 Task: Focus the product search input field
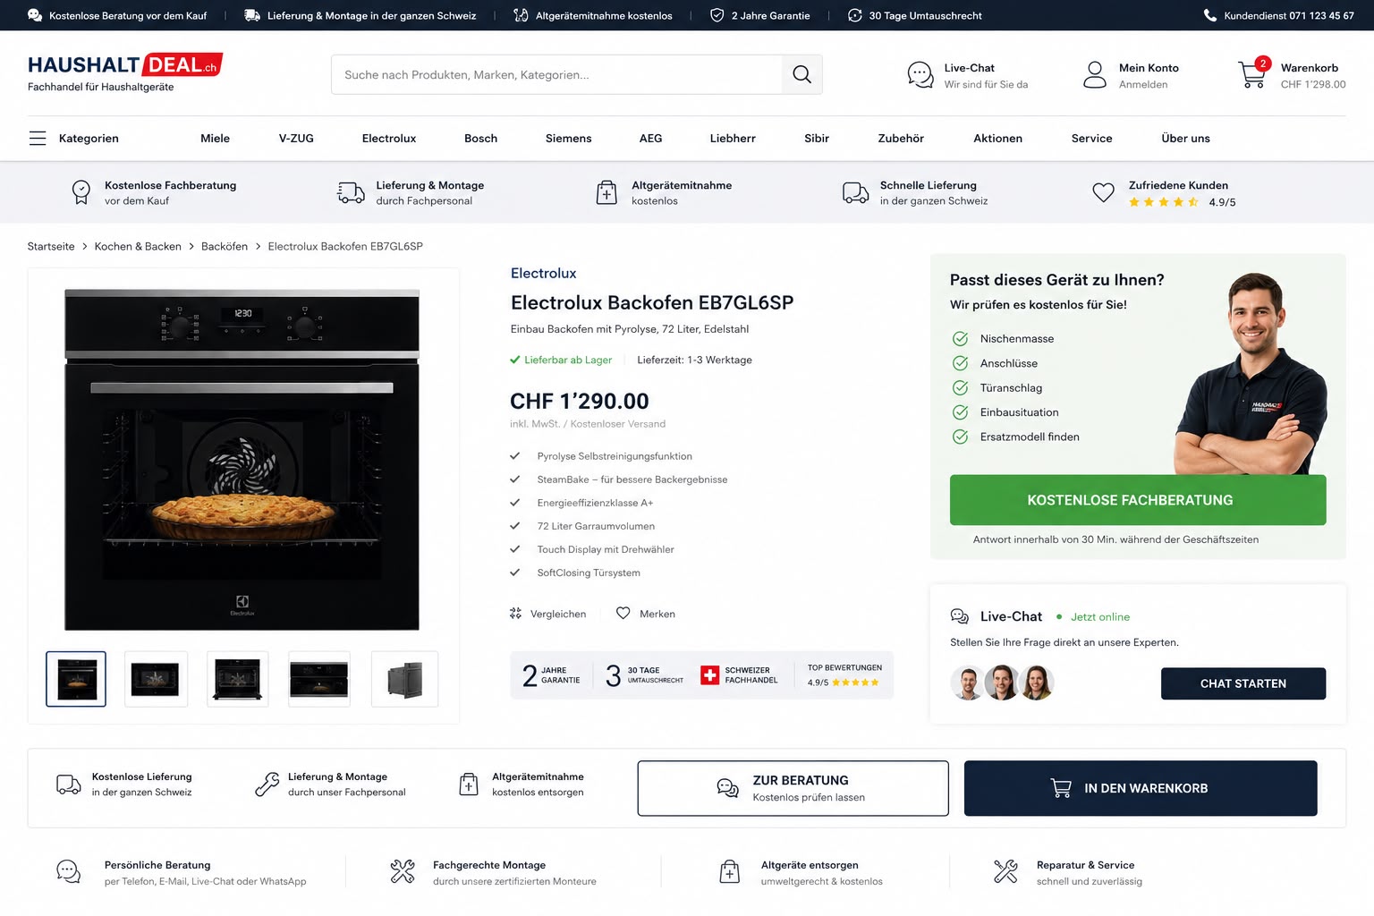pyautogui.click(x=556, y=75)
